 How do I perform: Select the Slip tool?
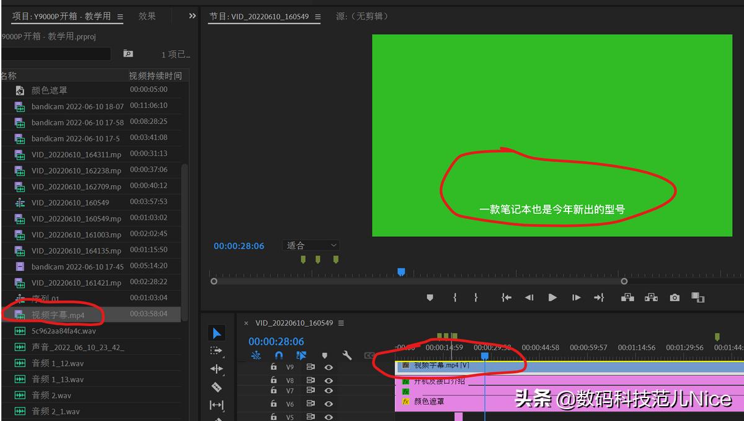point(216,405)
